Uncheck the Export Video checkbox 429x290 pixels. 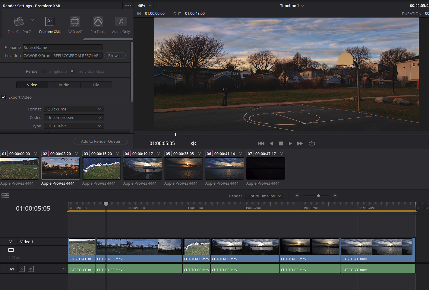click(x=4, y=97)
